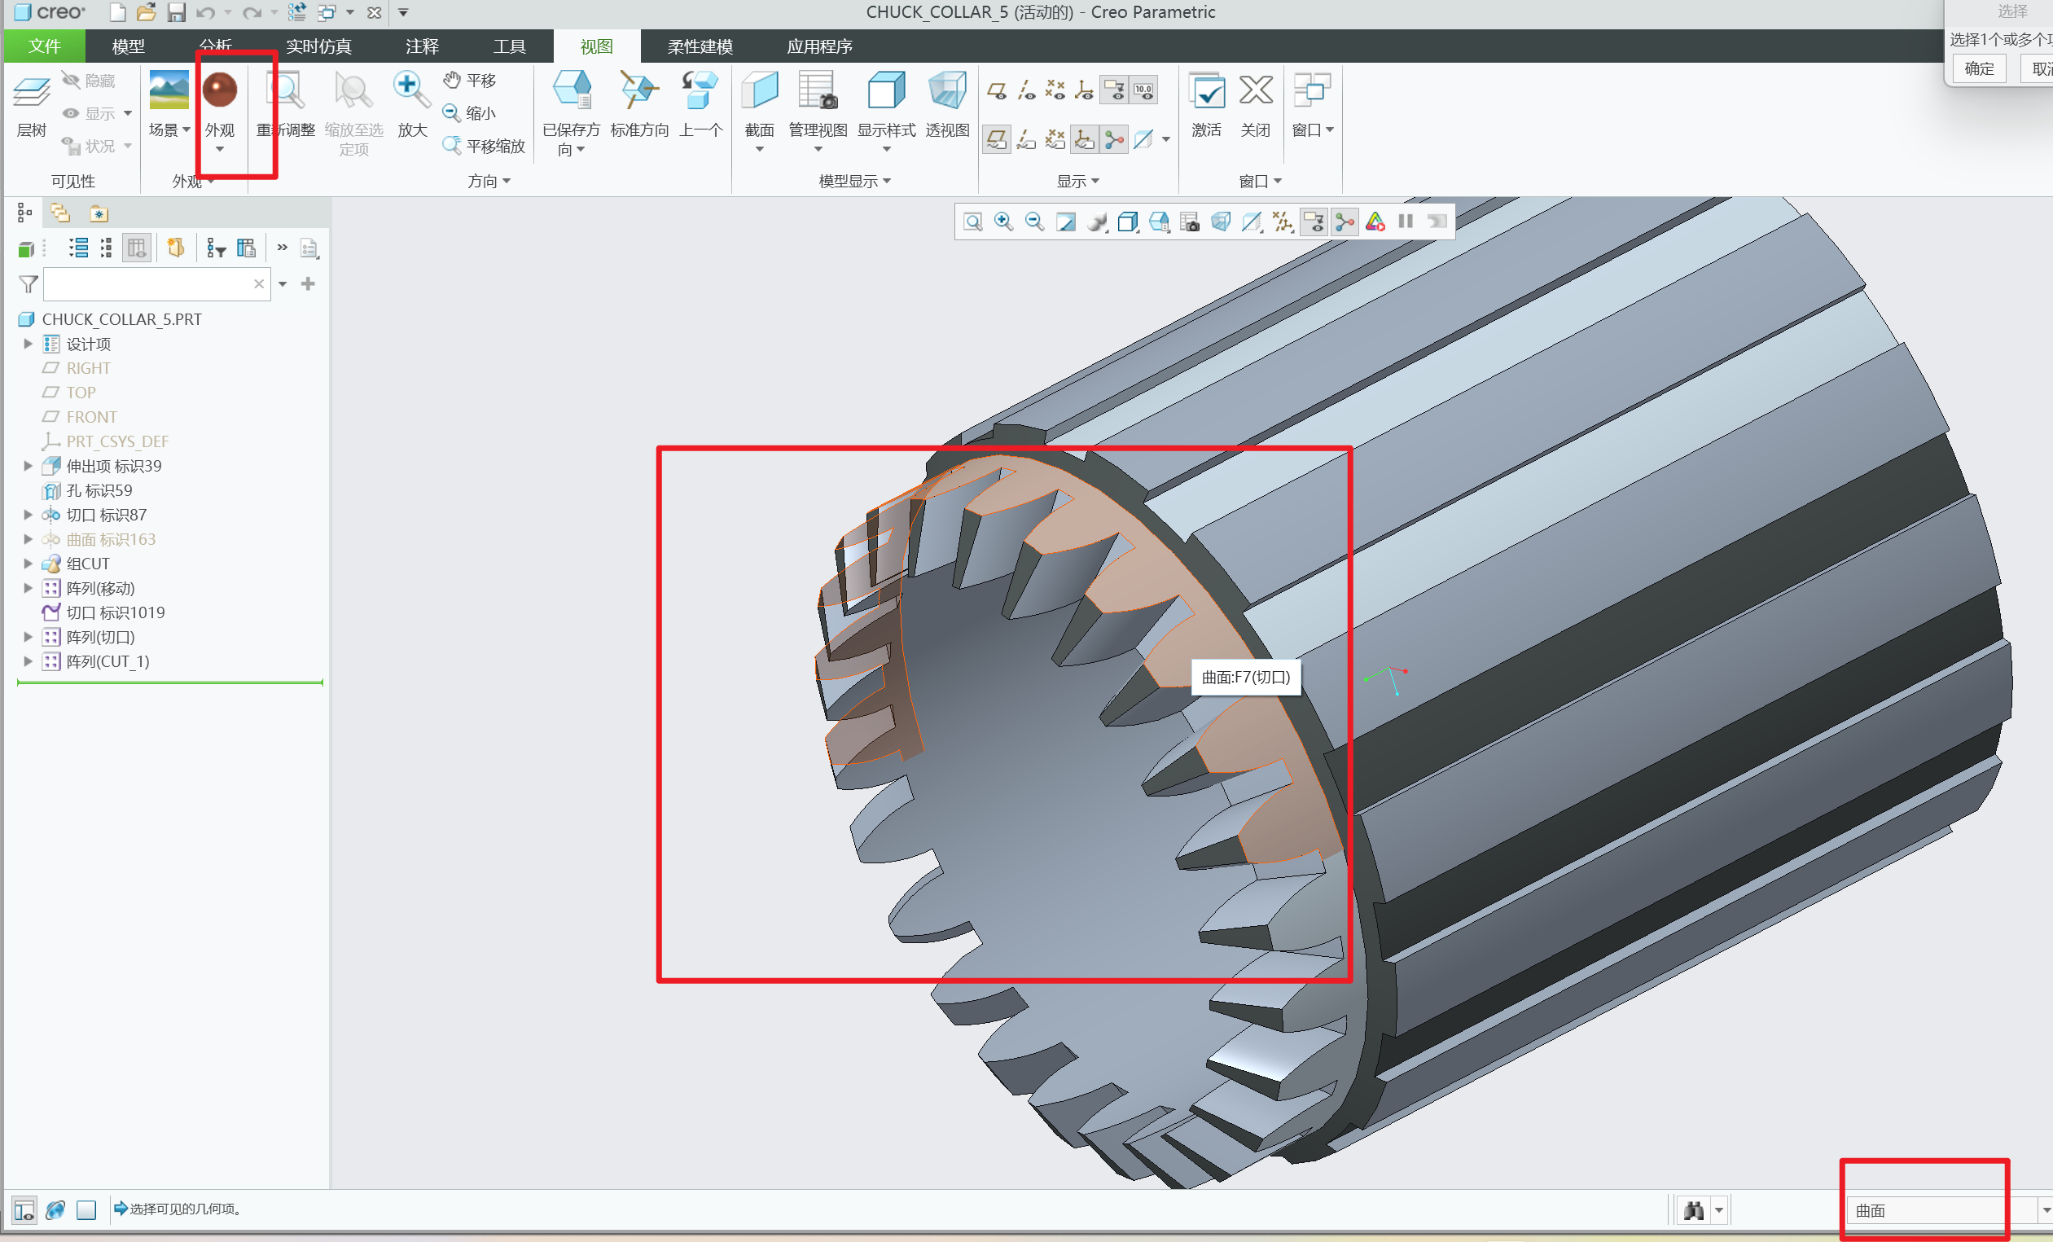Expand the 组CUT tree node
This screenshot has height=1242, width=2053.
[x=28, y=564]
